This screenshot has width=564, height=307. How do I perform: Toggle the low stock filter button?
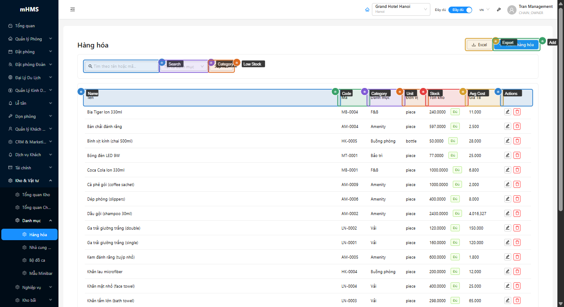(222, 66)
